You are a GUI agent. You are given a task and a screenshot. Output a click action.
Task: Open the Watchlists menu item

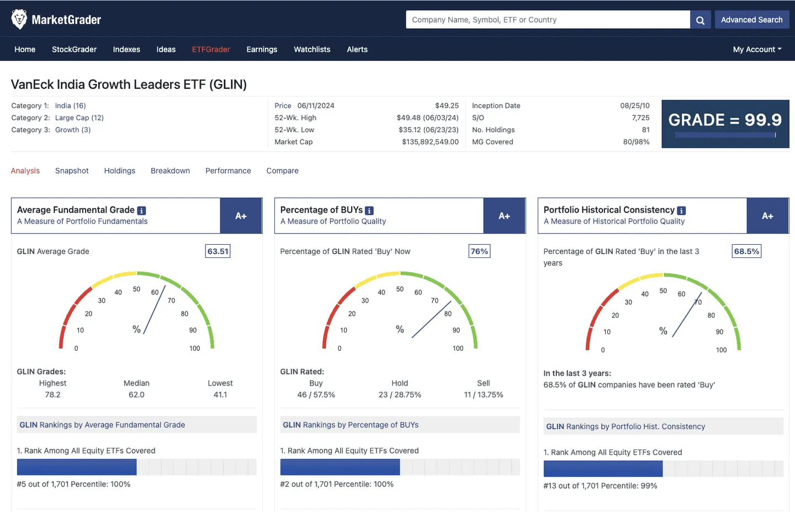pyautogui.click(x=312, y=49)
